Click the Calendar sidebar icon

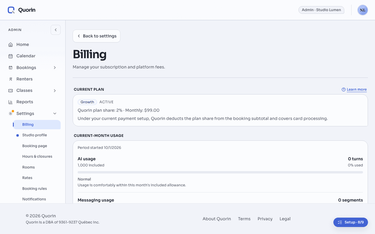click(11, 56)
